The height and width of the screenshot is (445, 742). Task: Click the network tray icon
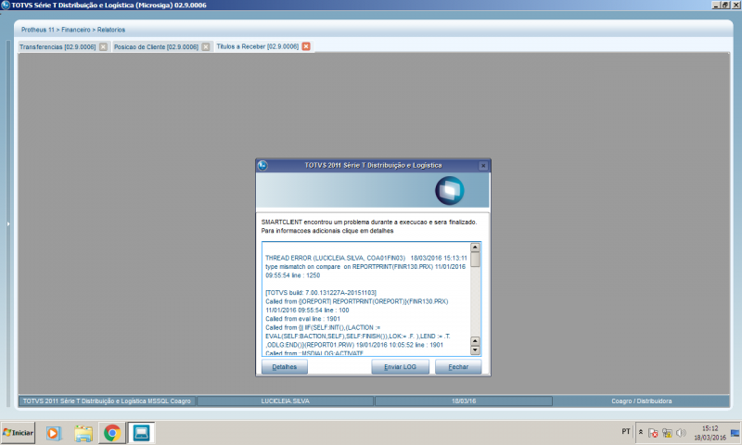(667, 433)
